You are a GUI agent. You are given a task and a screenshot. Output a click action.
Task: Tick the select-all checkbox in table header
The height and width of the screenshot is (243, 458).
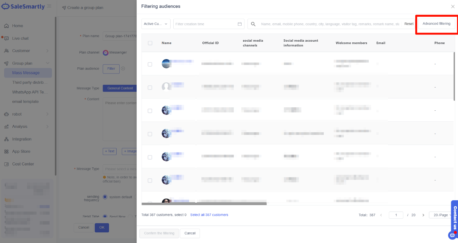(x=150, y=43)
